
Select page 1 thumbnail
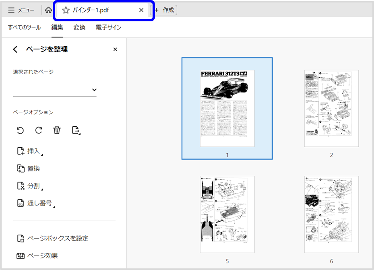pos(227,108)
